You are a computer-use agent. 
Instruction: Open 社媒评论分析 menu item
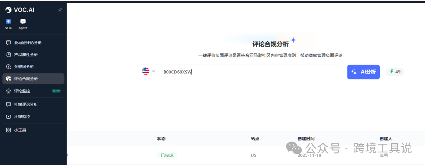pyautogui.click(x=33, y=104)
